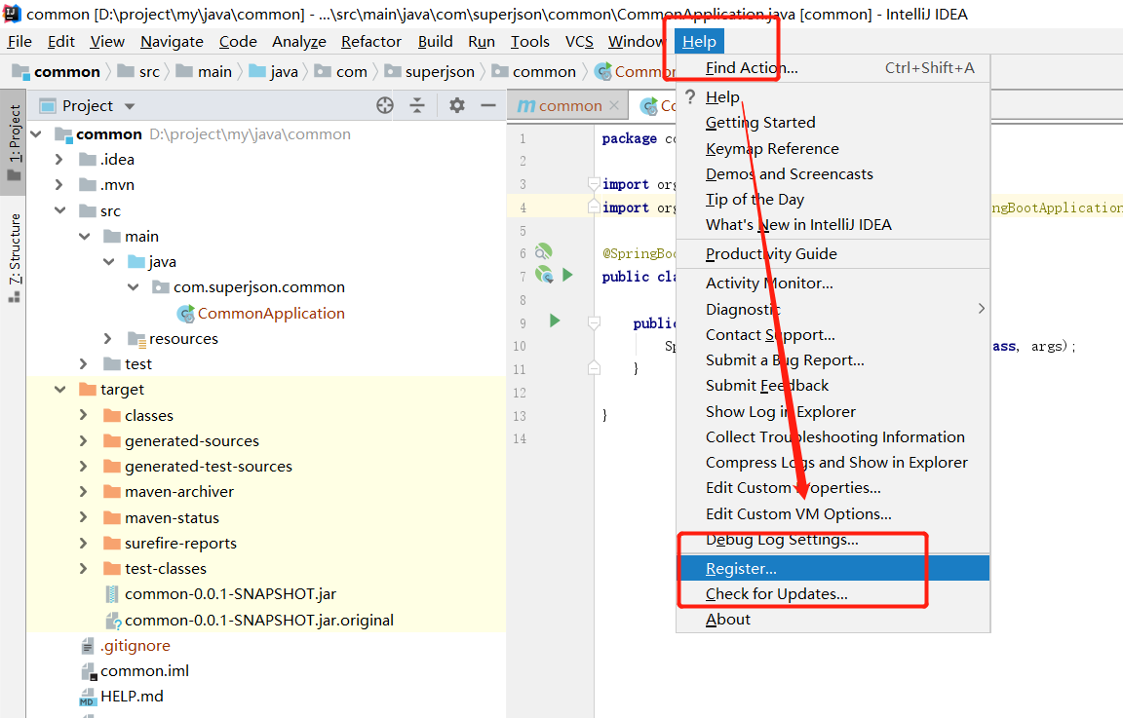Image resolution: width=1123 pixels, height=718 pixels.
Task: Select Find Action... menu entry
Action: 833,68
